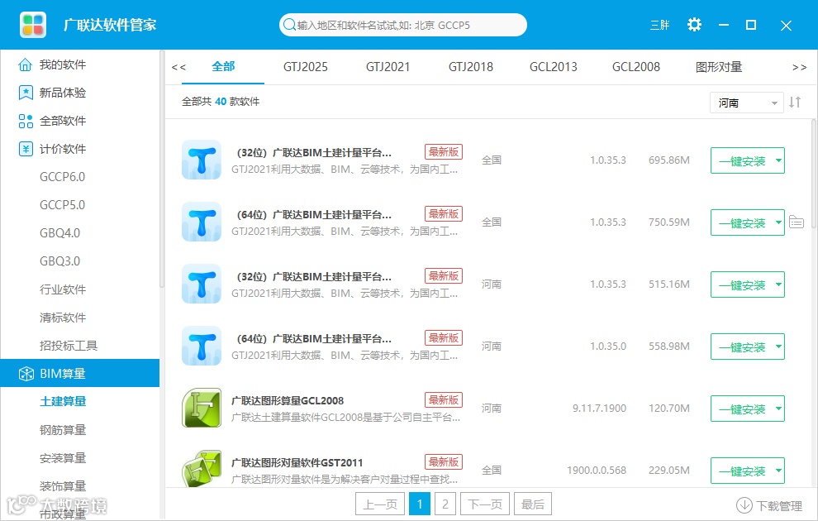Go to page 2
This screenshot has height=521, width=818.
pyautogui.click(x=445, y=504)
